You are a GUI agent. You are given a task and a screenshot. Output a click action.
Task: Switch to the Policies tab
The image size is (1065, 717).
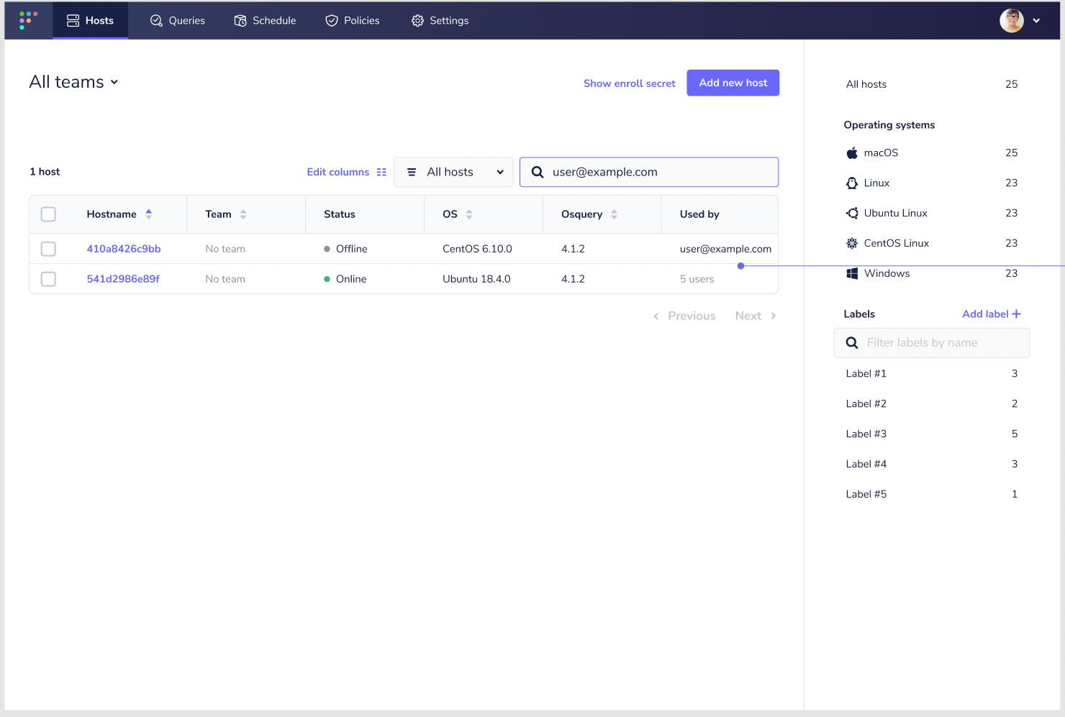(x=352, y=21)
